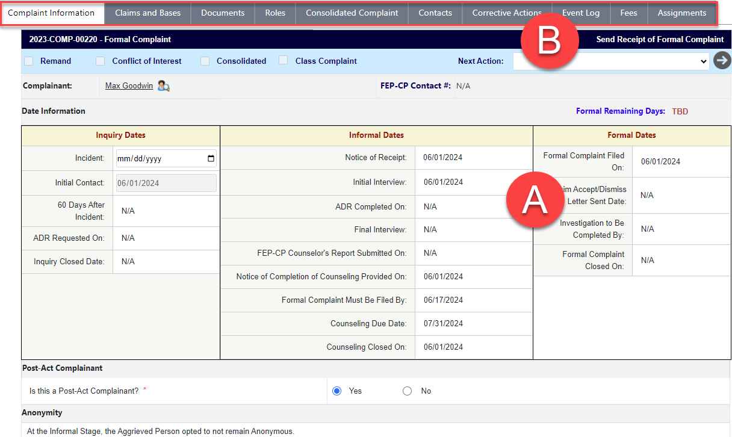Click the Inquiry Dates column header
This screenshot has width=732, height=437.
click(x=121, y=135)
